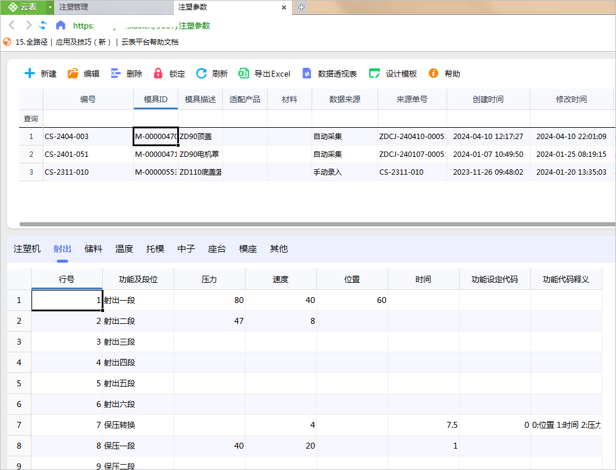
Task: Open the 应用及技巧（新） bookmark link
Action: coord(84,42)
